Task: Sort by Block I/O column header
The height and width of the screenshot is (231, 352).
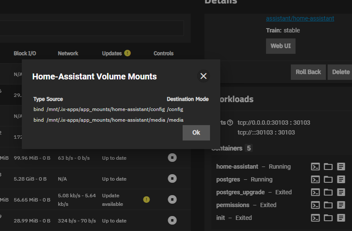Action: [25, 53]
